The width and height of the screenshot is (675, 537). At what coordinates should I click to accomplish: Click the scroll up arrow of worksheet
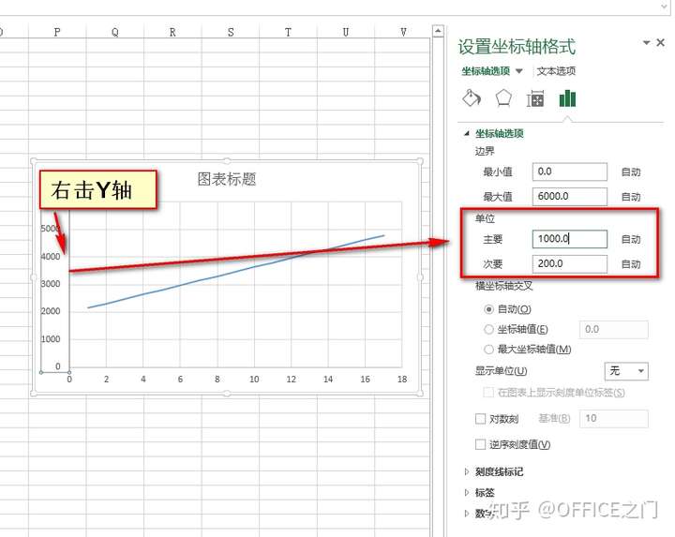click(x=438, y=31)
